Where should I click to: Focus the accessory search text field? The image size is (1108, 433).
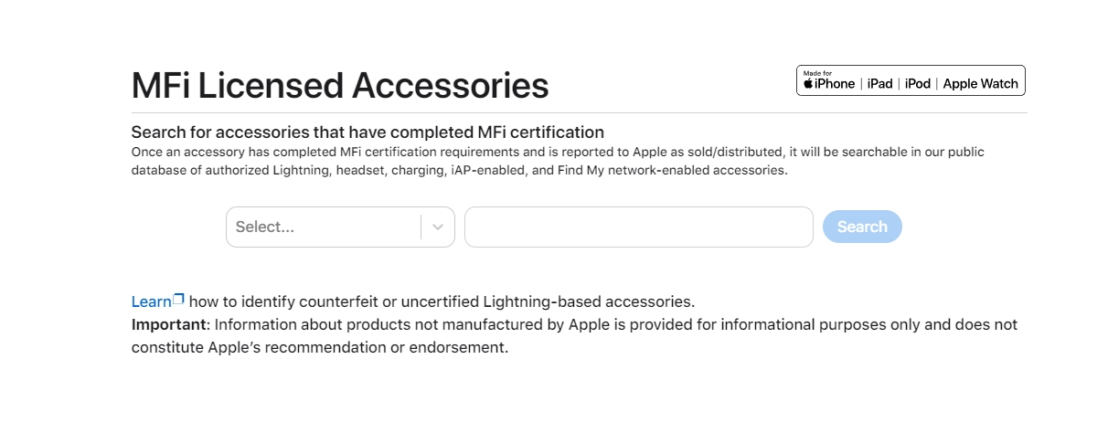pyautogui.click(x=638, y=227)
